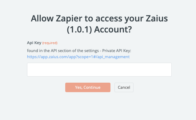This screenshot has width=196, height=120.
Task: Select the white text box below the link
Action: 99,69
